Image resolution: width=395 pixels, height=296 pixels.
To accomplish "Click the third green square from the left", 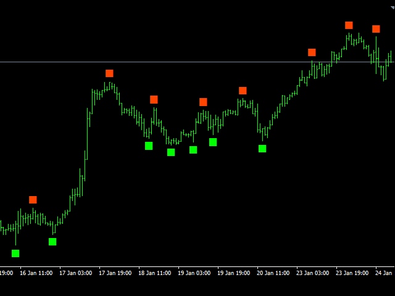I will click(x=149, y=146).
